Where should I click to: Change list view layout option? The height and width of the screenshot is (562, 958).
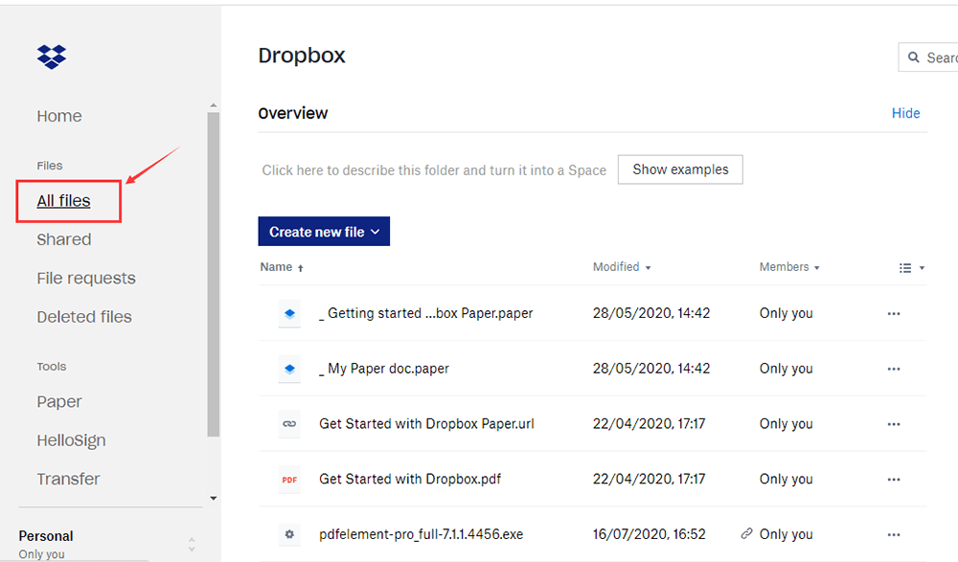tap(911, 268)
